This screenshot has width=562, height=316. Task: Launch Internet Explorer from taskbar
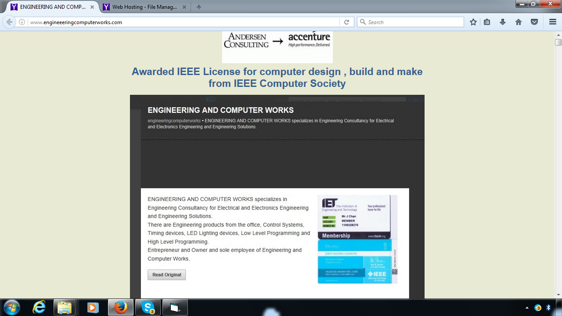(x=40, y=307)
